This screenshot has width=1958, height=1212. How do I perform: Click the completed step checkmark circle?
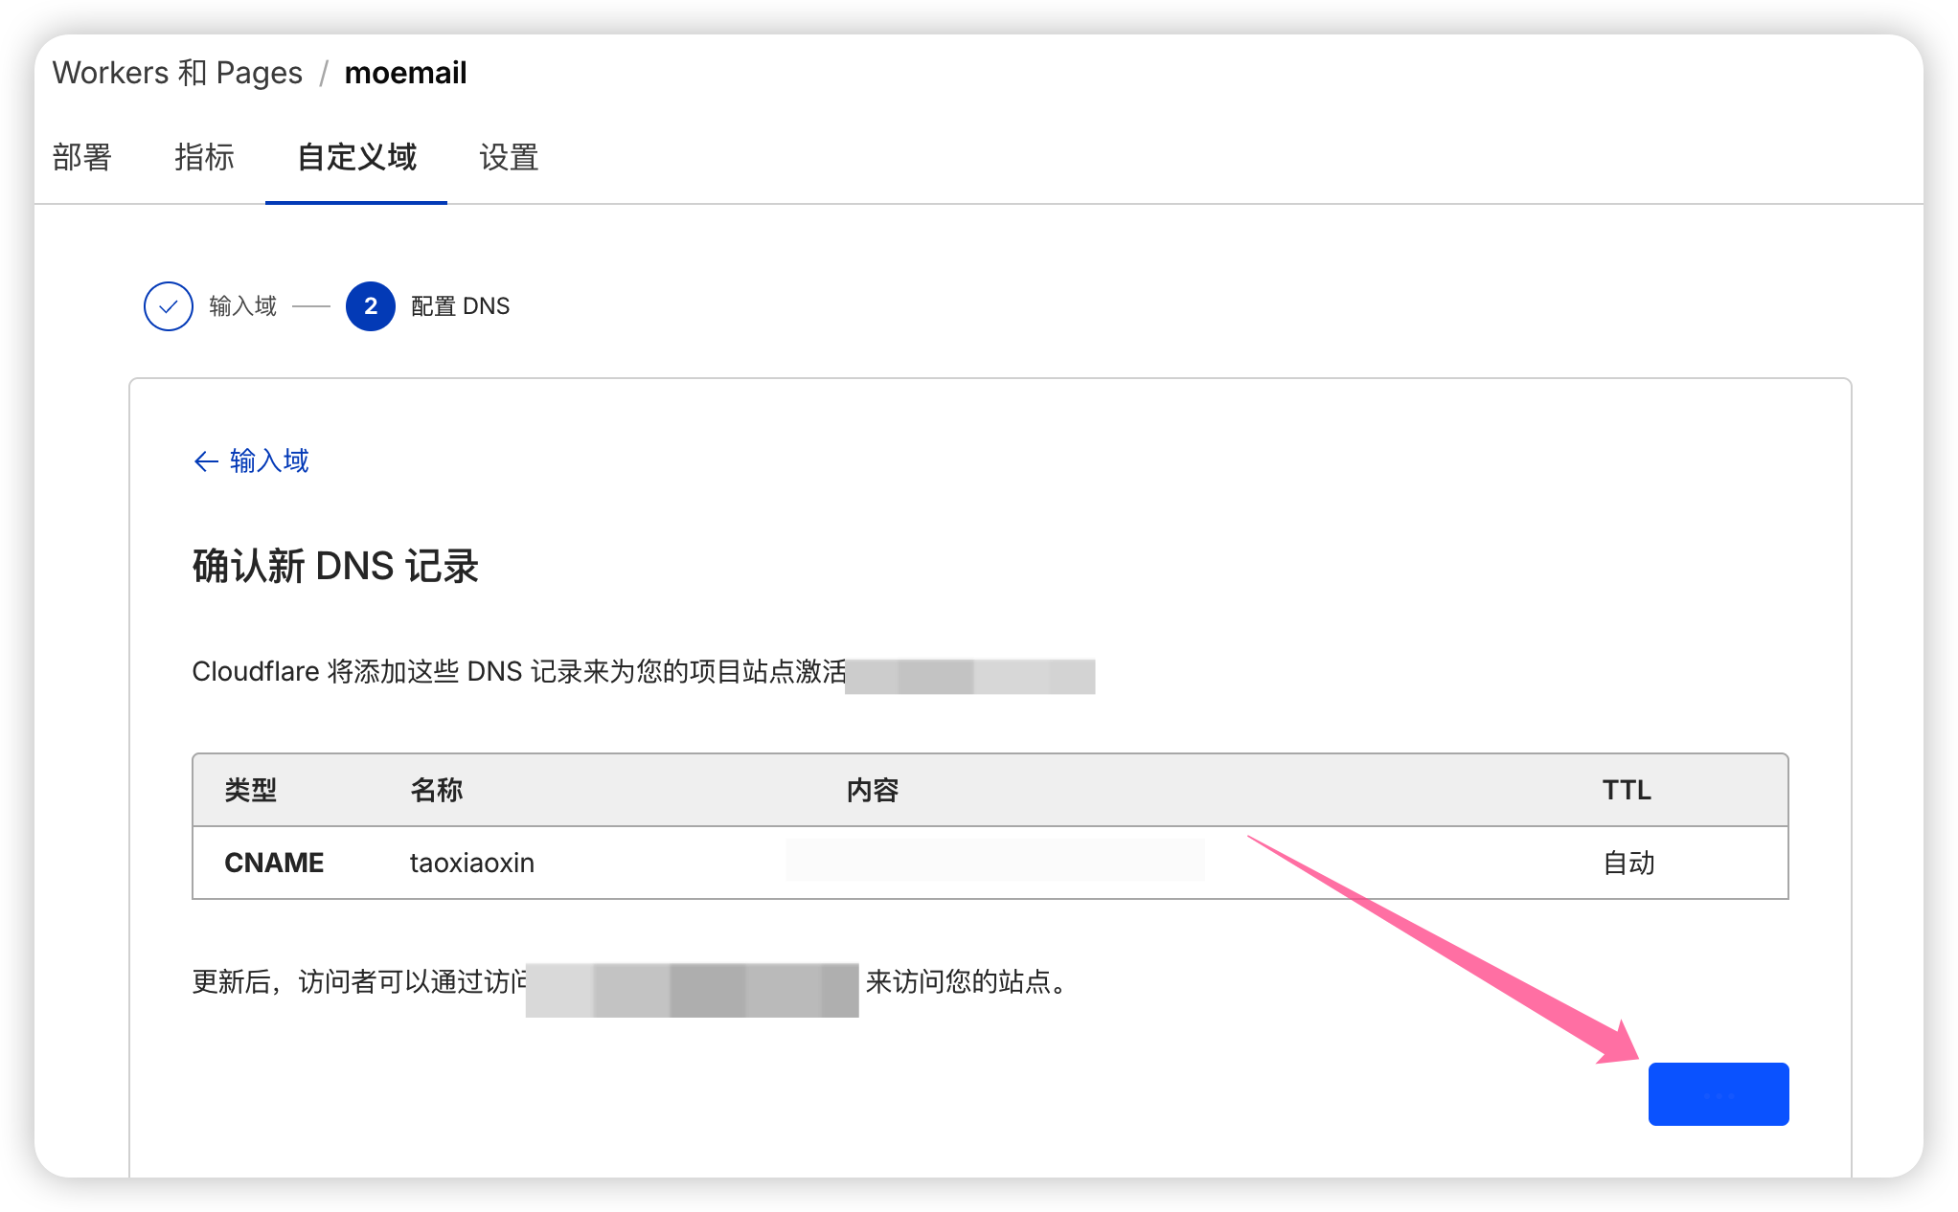point(169,306)
